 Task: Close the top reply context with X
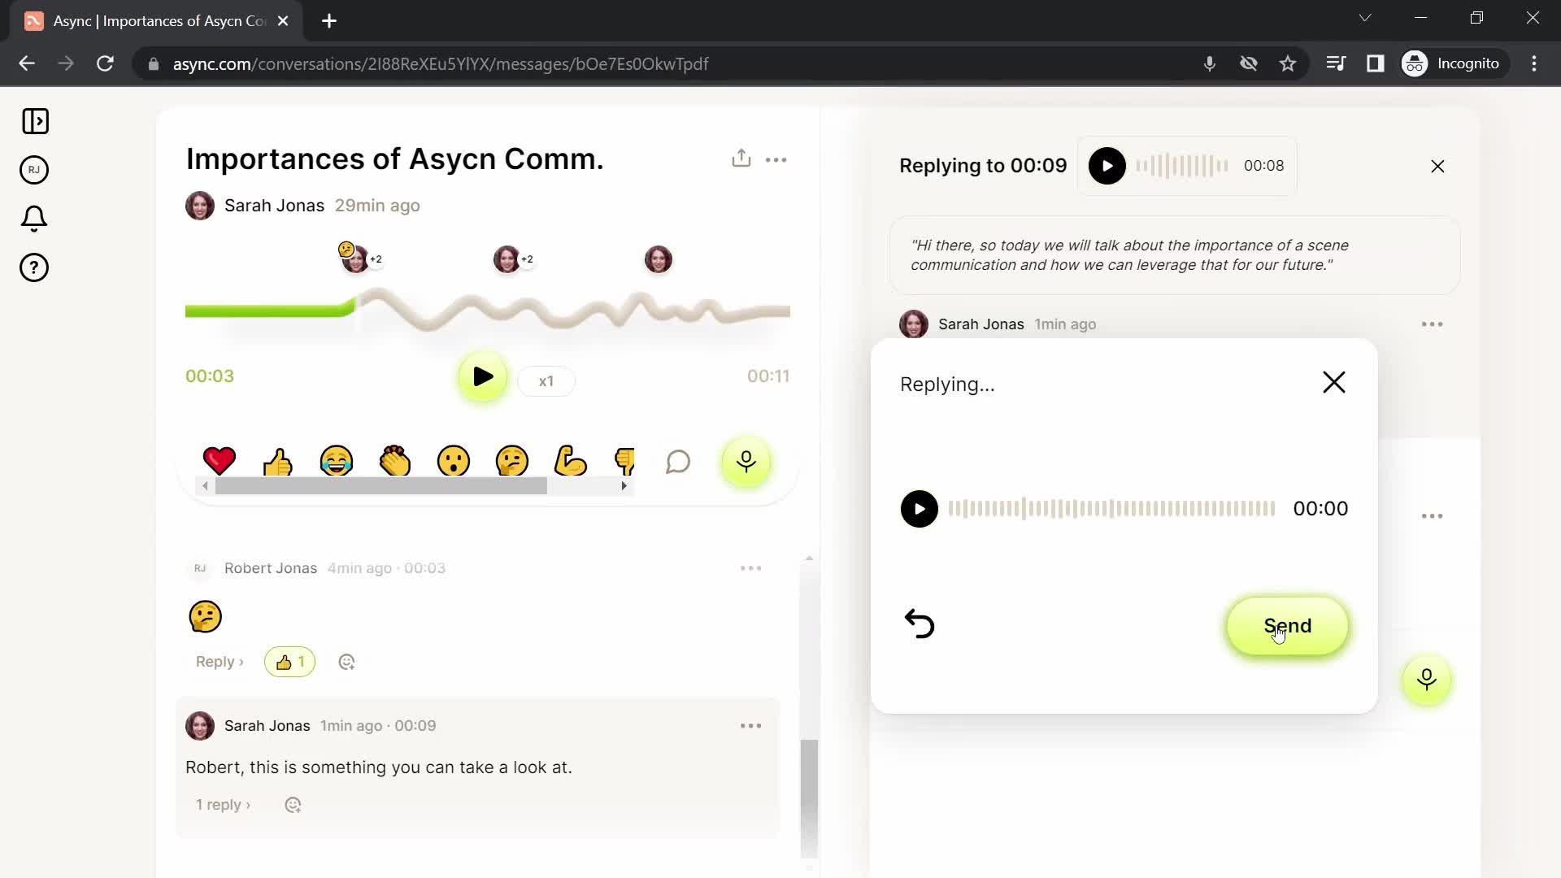[x=1437, y=166]
